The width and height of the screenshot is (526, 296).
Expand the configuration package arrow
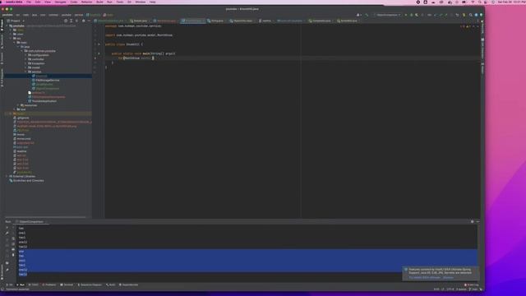coord(25,55)
